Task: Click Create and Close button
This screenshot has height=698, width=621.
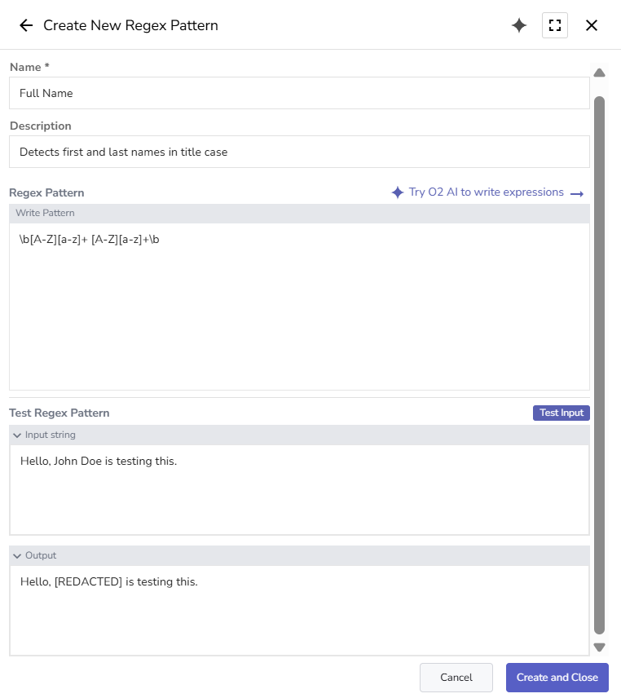Action: (x=557, y=678)
